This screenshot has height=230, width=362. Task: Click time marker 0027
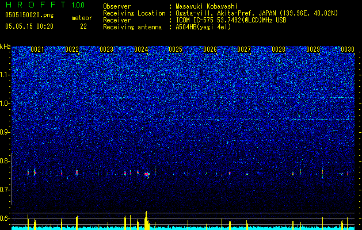click(244, 49)
